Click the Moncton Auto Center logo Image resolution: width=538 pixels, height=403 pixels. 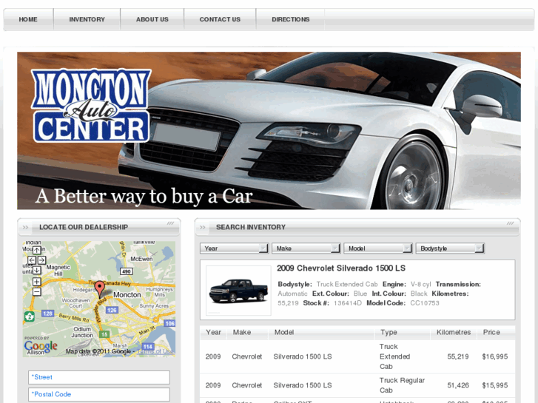coord(91,106)
